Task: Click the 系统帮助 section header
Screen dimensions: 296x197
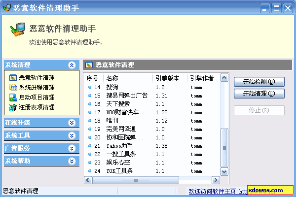Action: [41, 161]
